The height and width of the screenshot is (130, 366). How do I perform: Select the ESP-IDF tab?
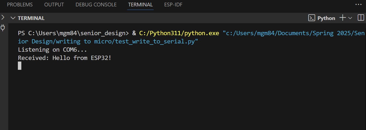pyautogui.click(x=173, y=5)
